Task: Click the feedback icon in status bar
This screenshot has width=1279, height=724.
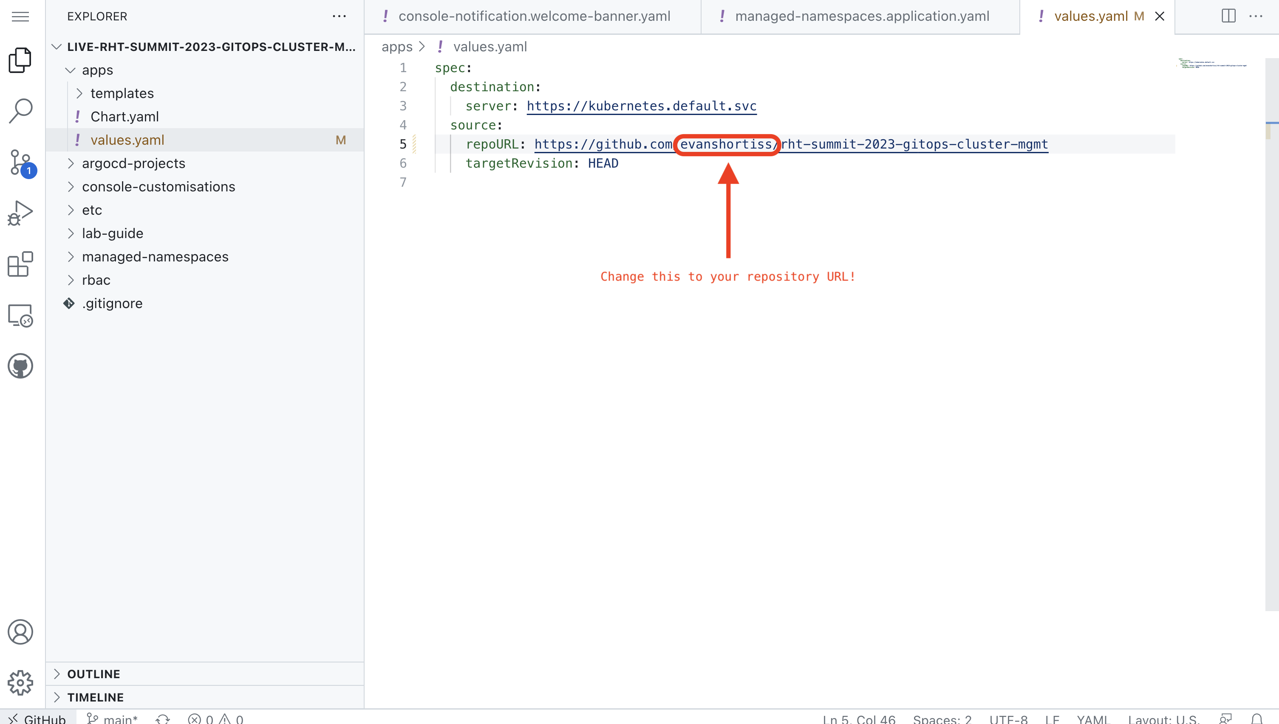Action: click(x=1225, y=718)
